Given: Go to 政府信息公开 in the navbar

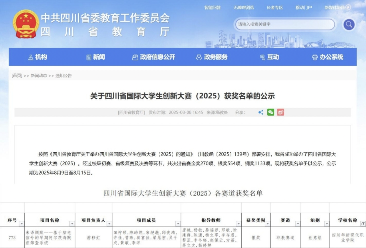Looking at the screenshot, I should click(x=154, y=57).
